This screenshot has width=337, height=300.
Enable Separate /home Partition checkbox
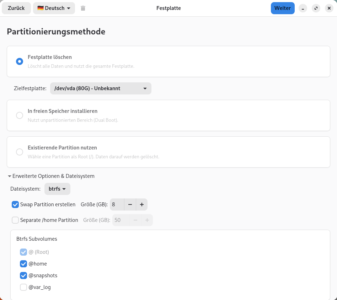tap(15, 220)
